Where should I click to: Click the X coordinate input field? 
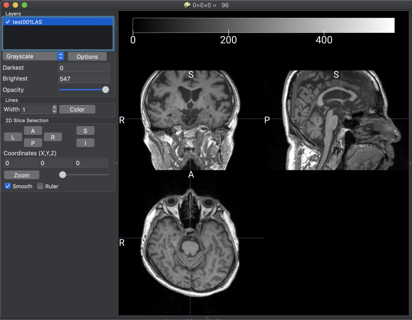pyautogui.click(x=21, y=163)
